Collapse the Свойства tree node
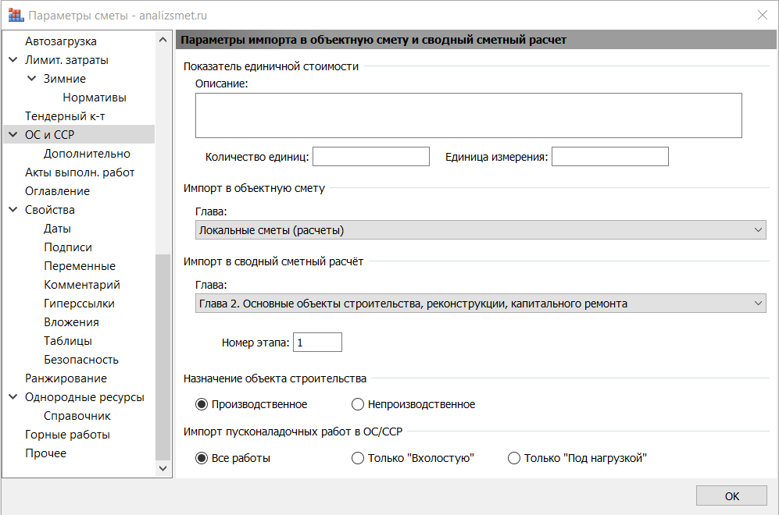 point(13,210)
